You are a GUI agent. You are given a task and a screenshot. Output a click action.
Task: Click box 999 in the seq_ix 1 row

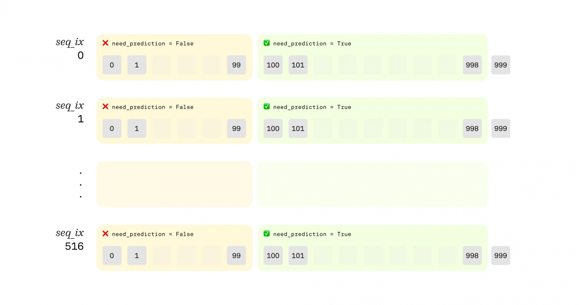(500, 128)
